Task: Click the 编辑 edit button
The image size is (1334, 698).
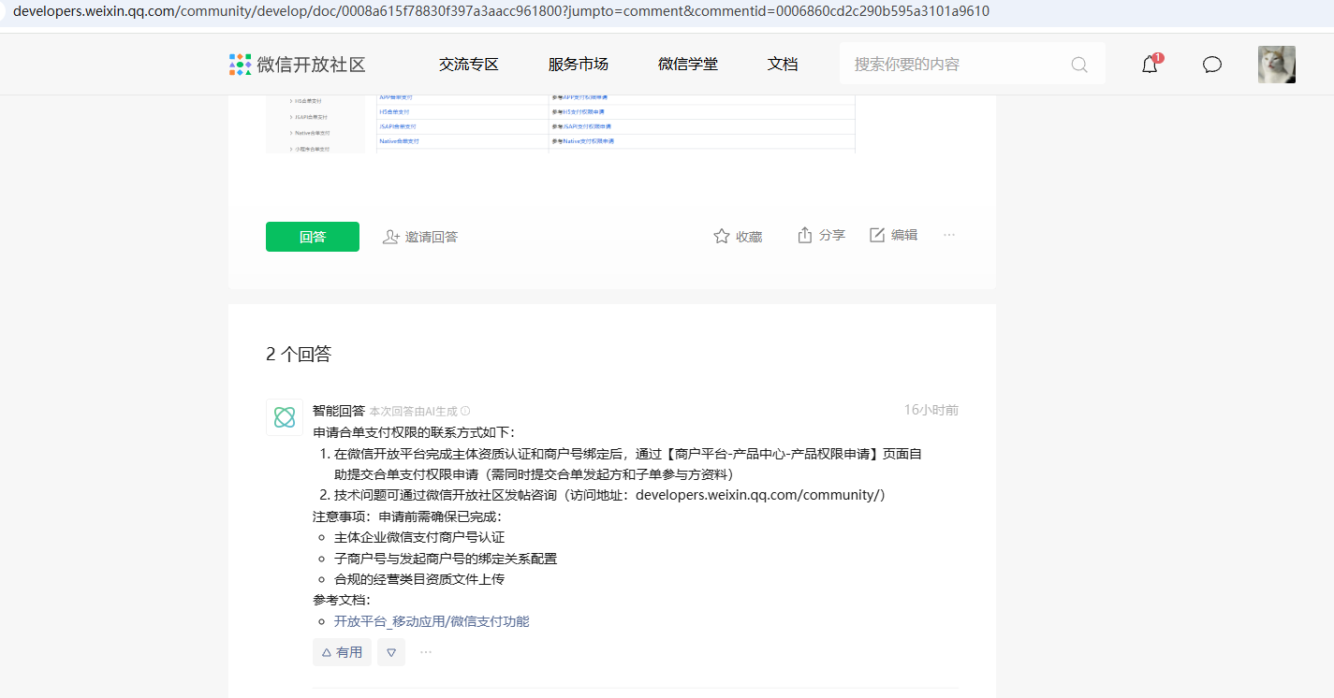Action: [893, 235]
